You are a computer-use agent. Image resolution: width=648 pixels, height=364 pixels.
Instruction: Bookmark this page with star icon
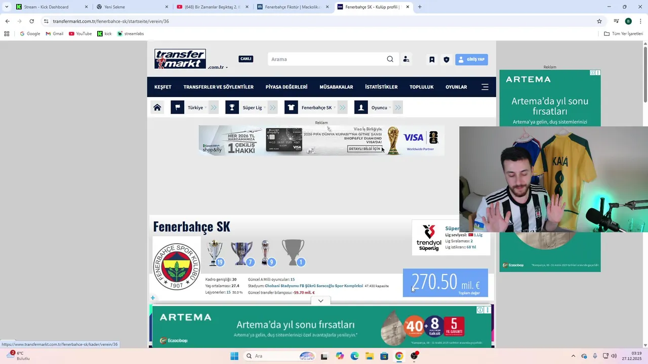(x=599, y=21)
